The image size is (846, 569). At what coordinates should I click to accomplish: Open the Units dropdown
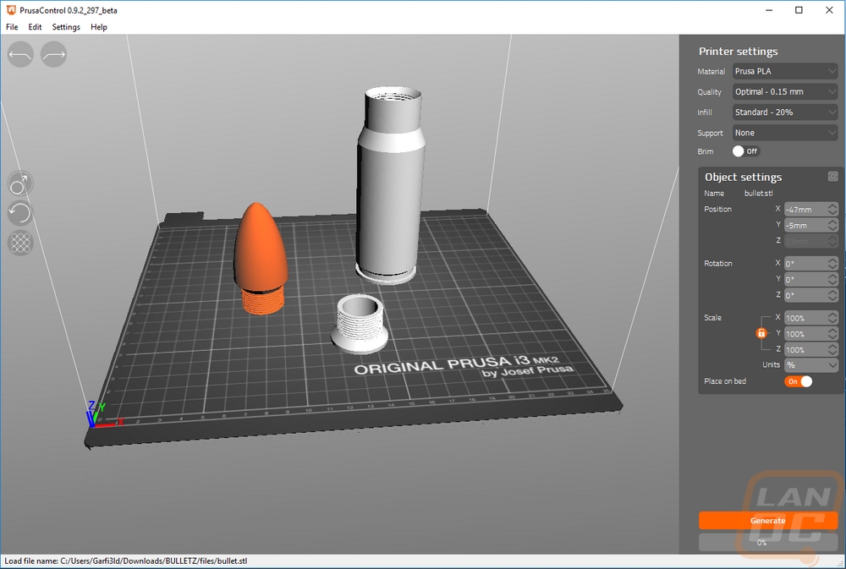point(811,365)
